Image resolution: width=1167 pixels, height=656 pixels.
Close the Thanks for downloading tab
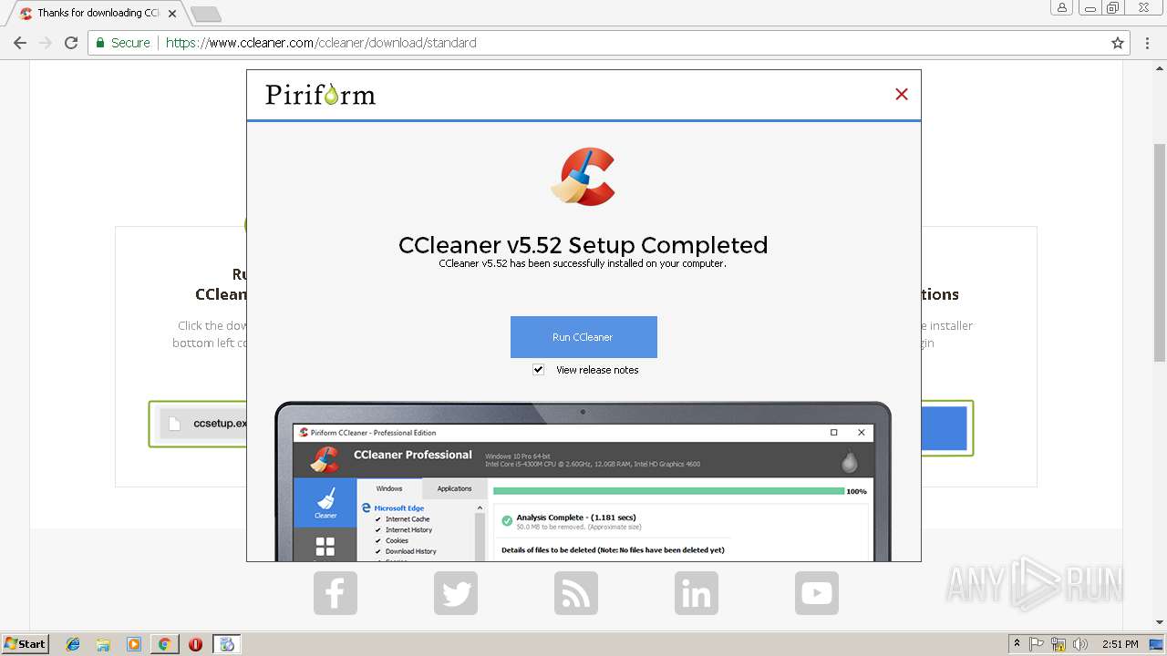coord(172,14)
